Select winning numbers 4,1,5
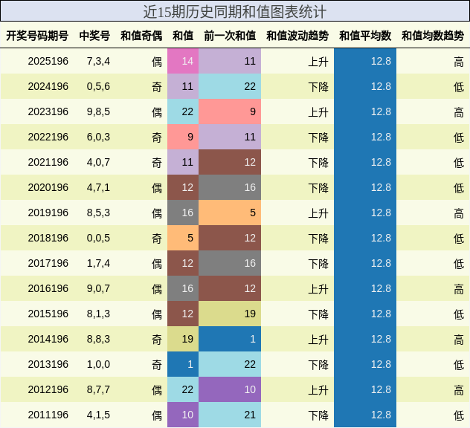Image resolution: width=470 pixels, height=428 pixels. [x=98, y=415]
